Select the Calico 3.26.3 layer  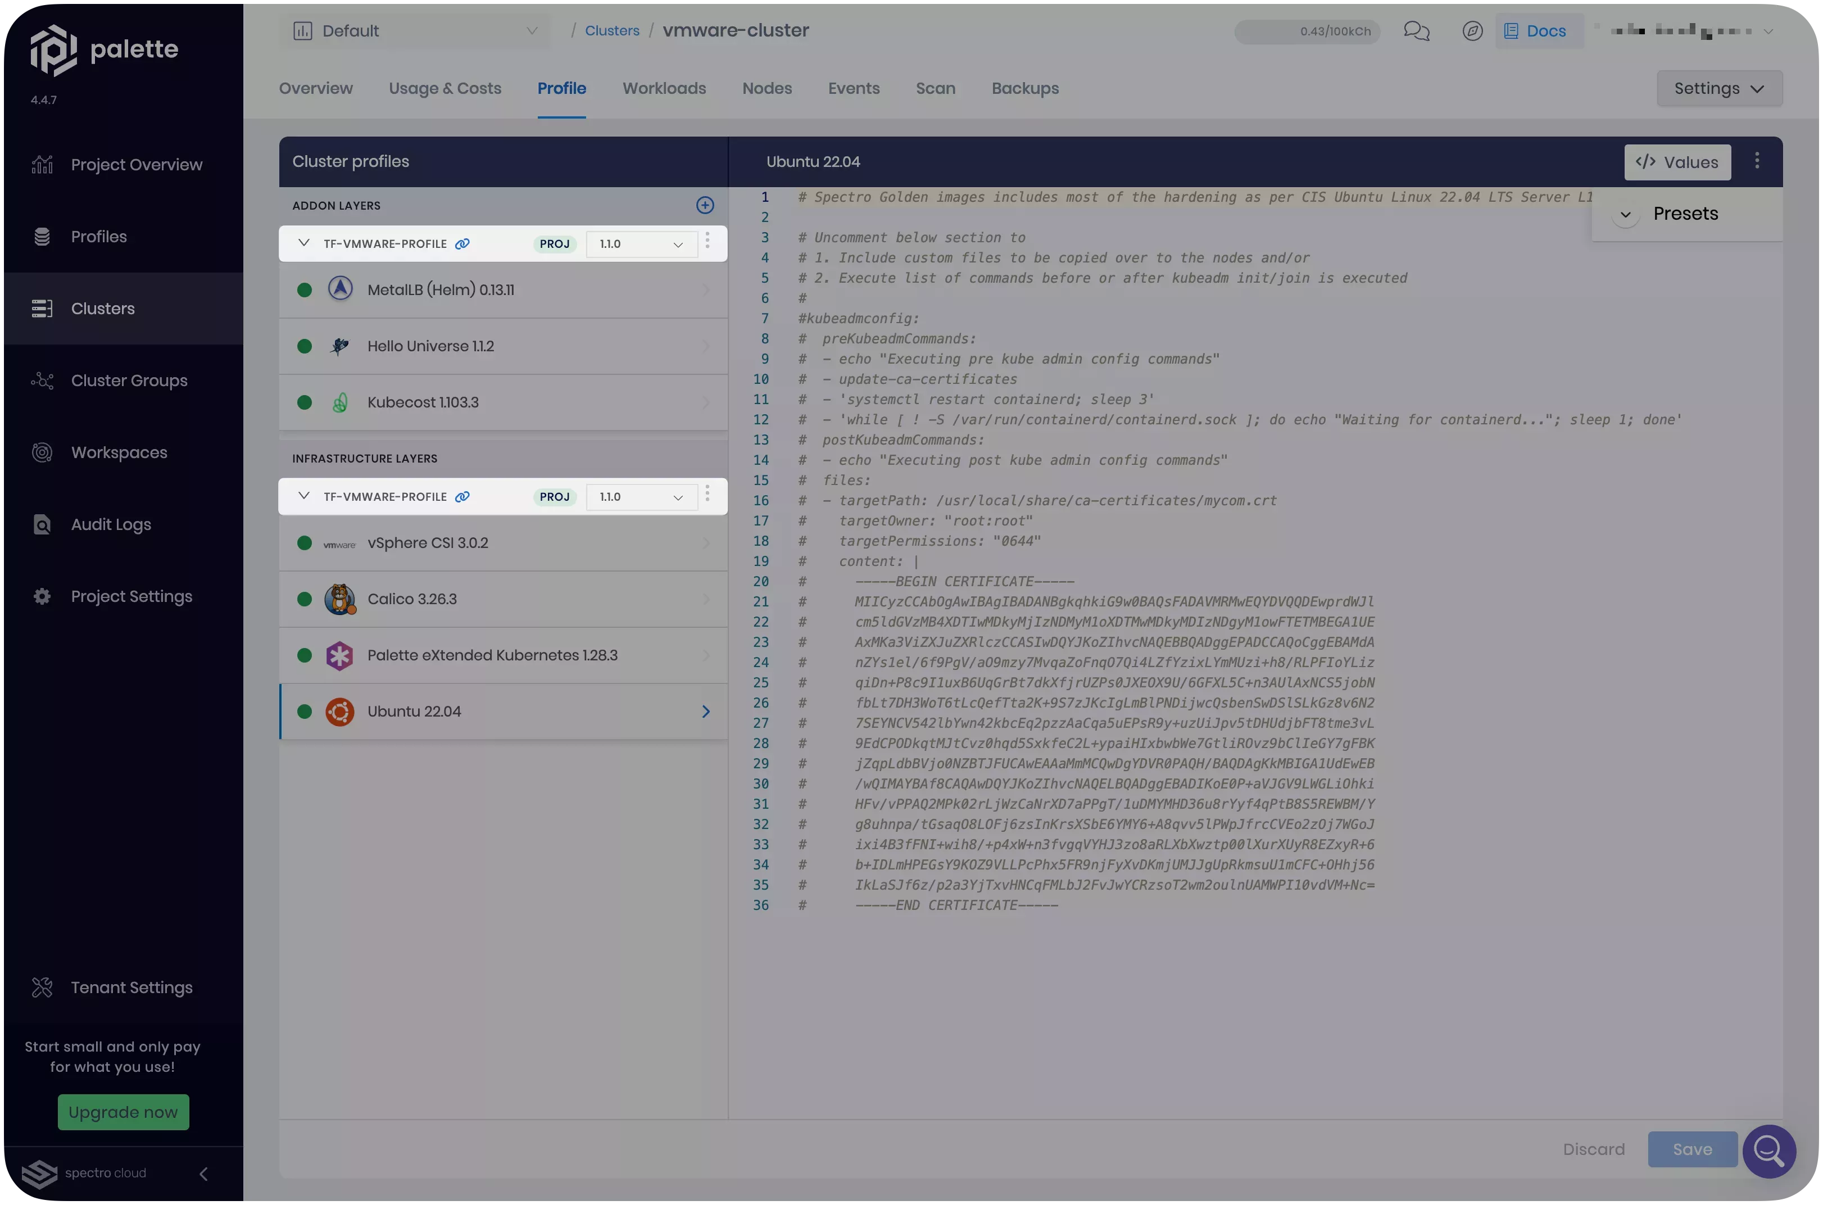[x=503, y=599]
